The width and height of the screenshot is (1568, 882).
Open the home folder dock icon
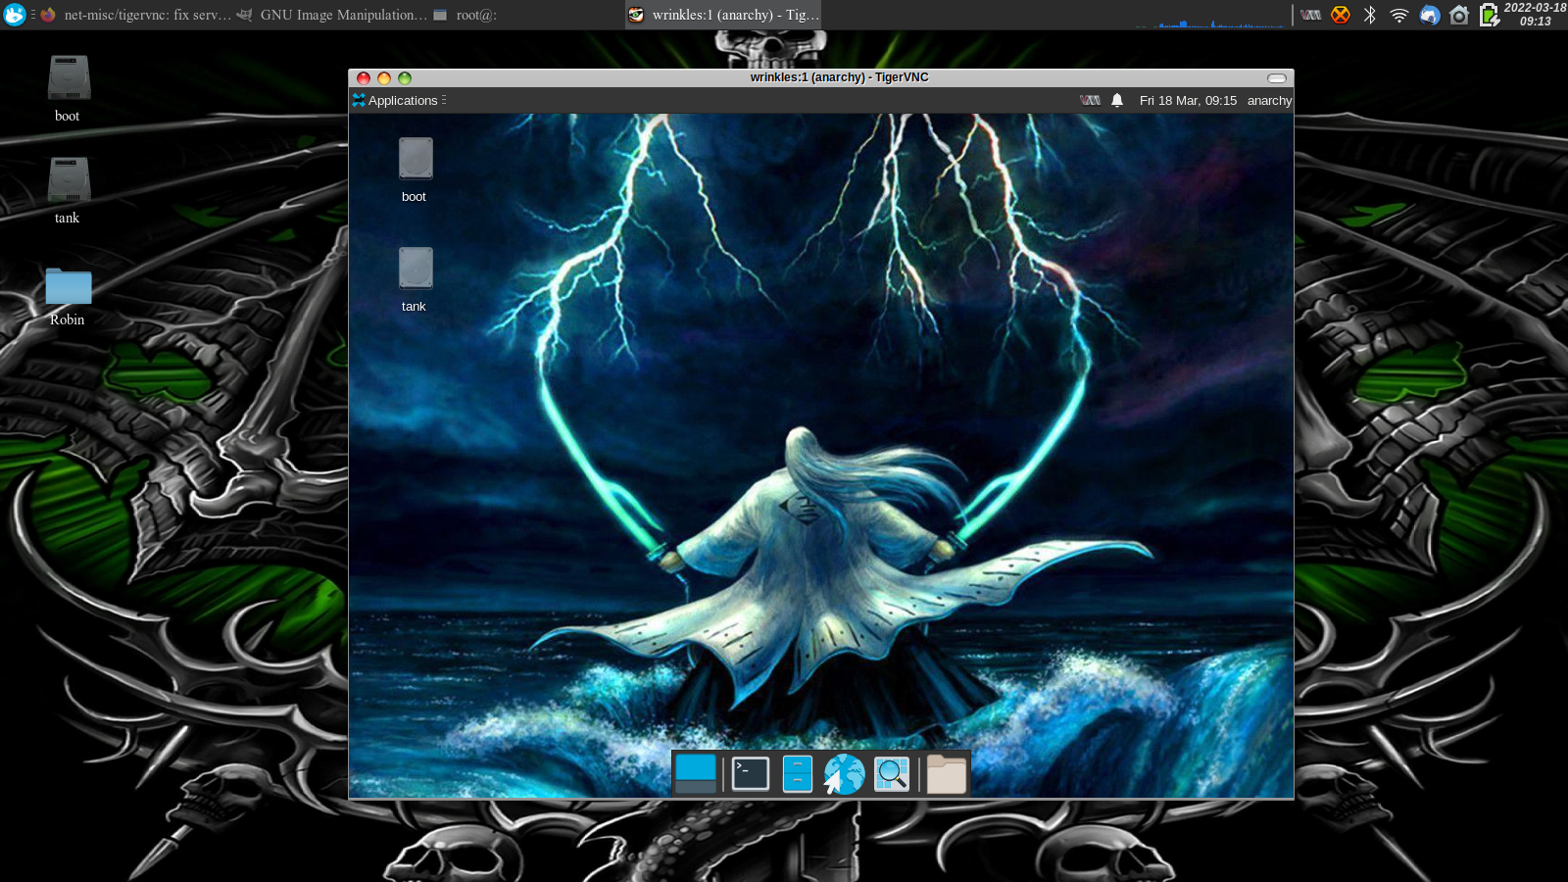coord(947,773)
